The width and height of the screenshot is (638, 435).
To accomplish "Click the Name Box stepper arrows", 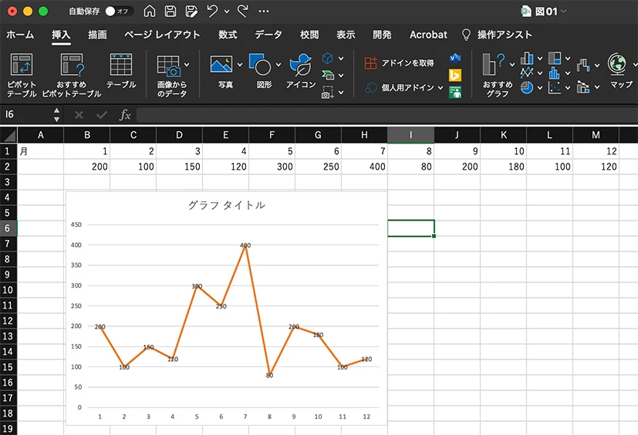I will tap(56, 115).
